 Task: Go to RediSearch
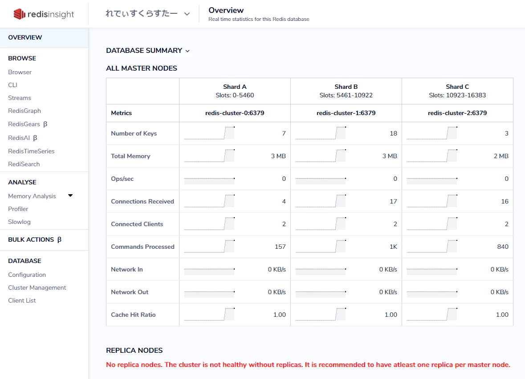click(24, 164)
